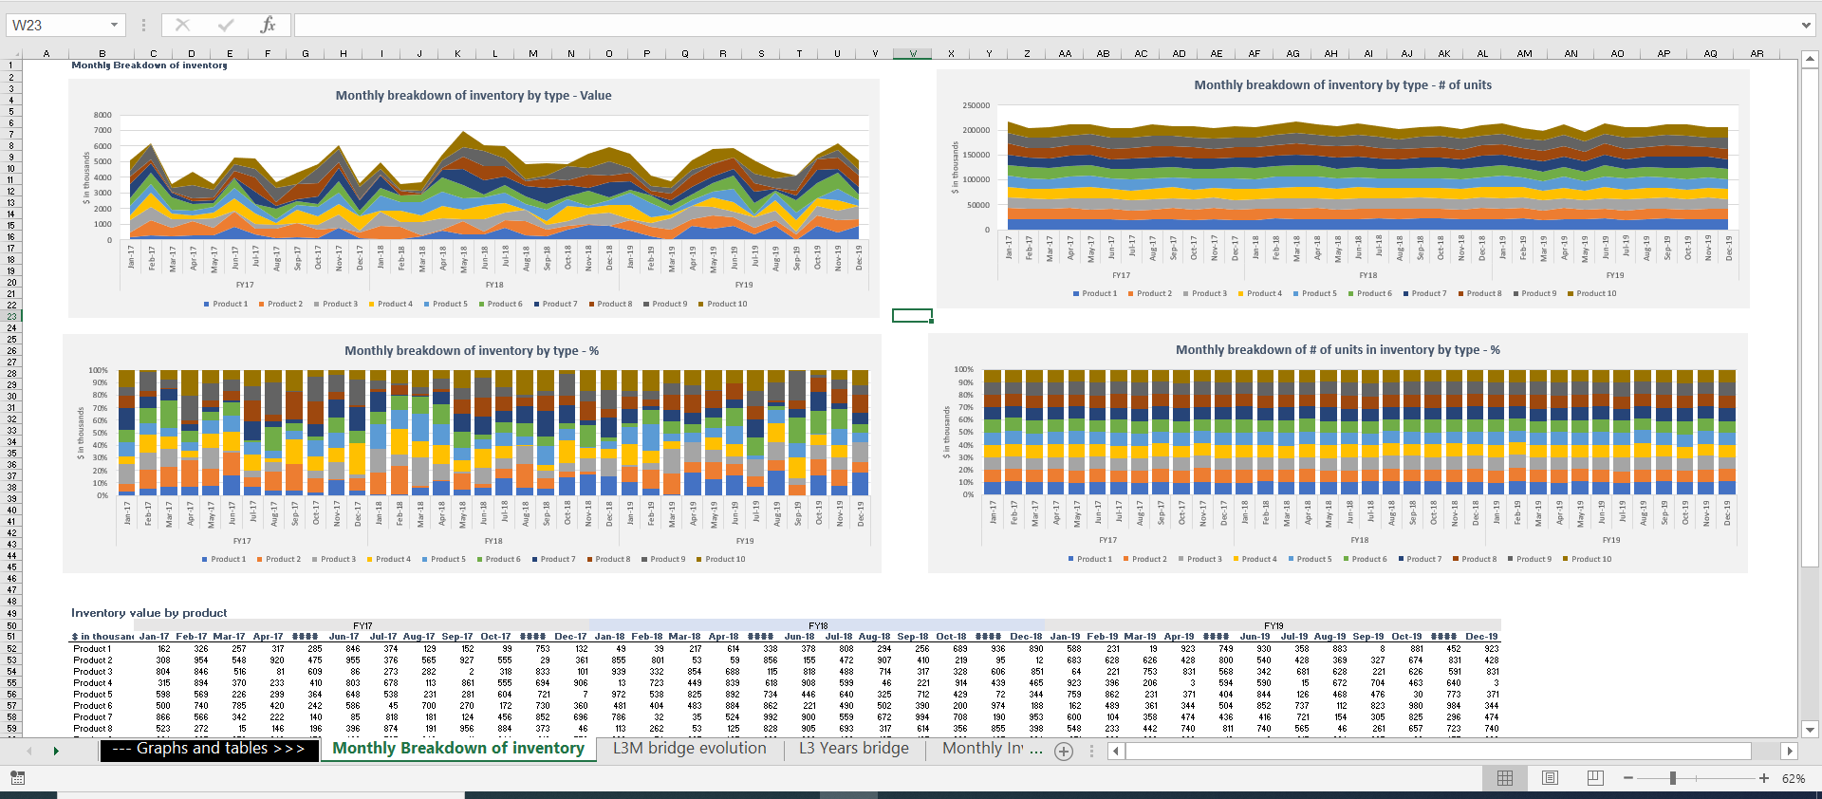Select the Monthly Breakdown of inventory tab
The height and width of the screenshot is (799, 1822).
[458, 749]
